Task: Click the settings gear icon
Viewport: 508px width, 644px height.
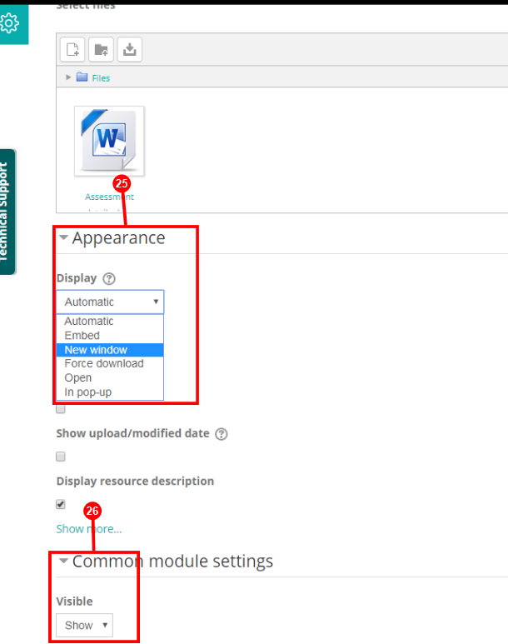Action: pyautogui.click(x=9, y=23)
